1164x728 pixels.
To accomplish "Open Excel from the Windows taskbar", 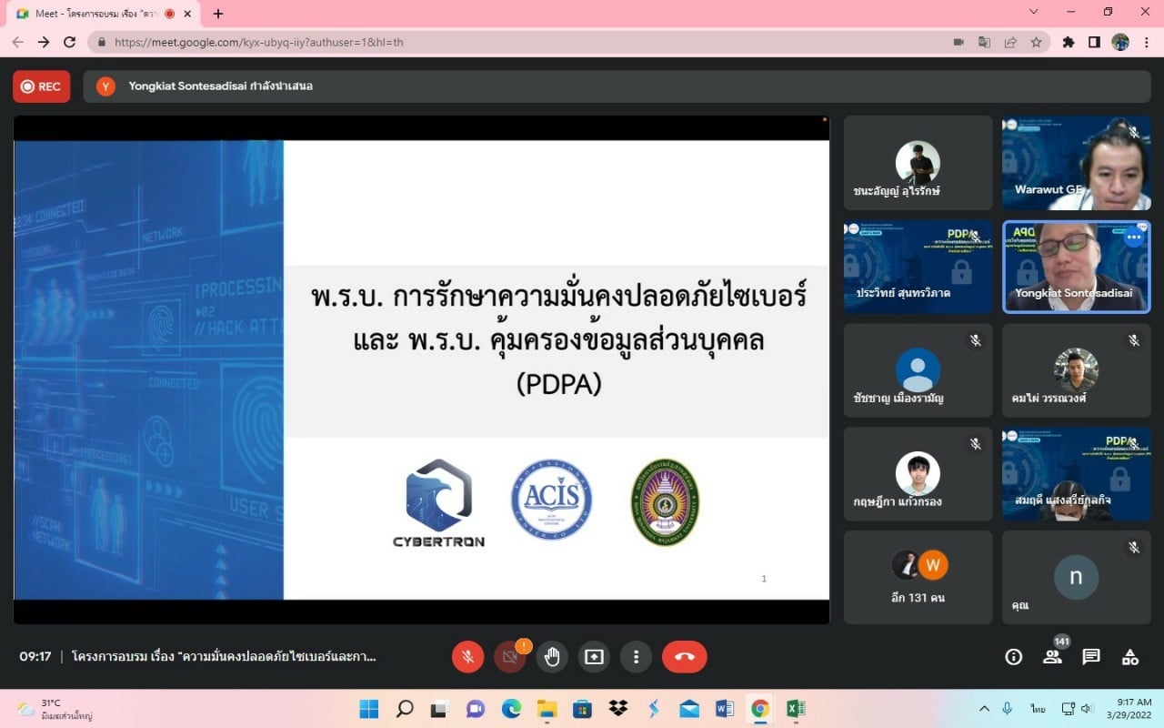I will pos(795,709).
